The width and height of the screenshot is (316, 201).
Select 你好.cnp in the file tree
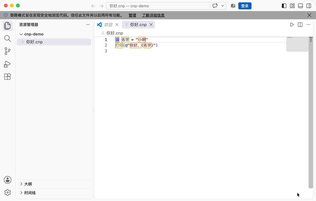click(54, 42)
